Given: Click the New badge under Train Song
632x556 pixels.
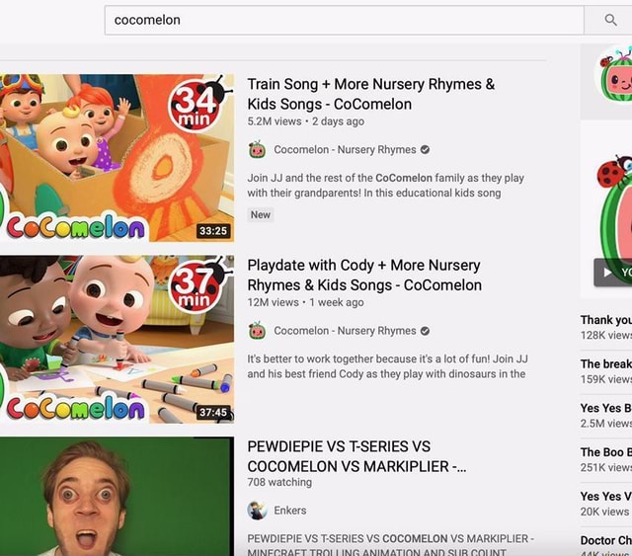Looking at the screenshot, I should (x=261, y=214).
